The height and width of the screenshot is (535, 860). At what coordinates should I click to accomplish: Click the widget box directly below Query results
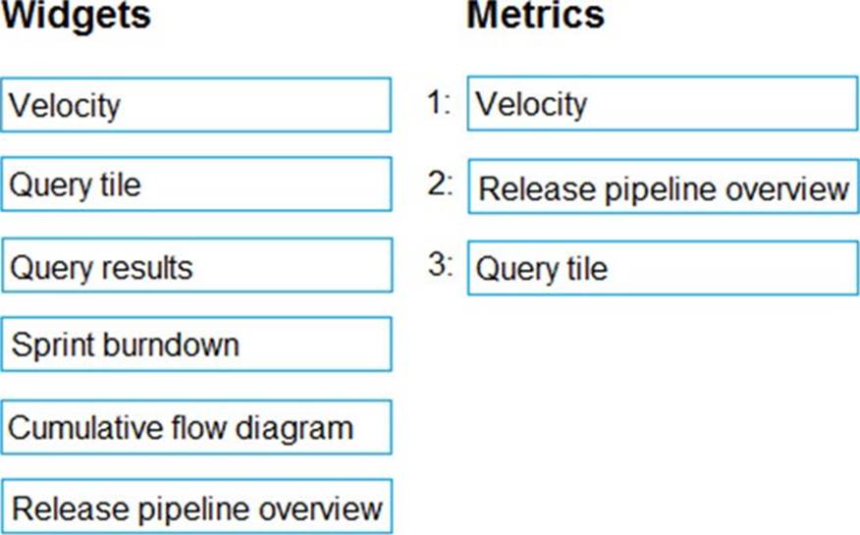[x=196, y=345]
